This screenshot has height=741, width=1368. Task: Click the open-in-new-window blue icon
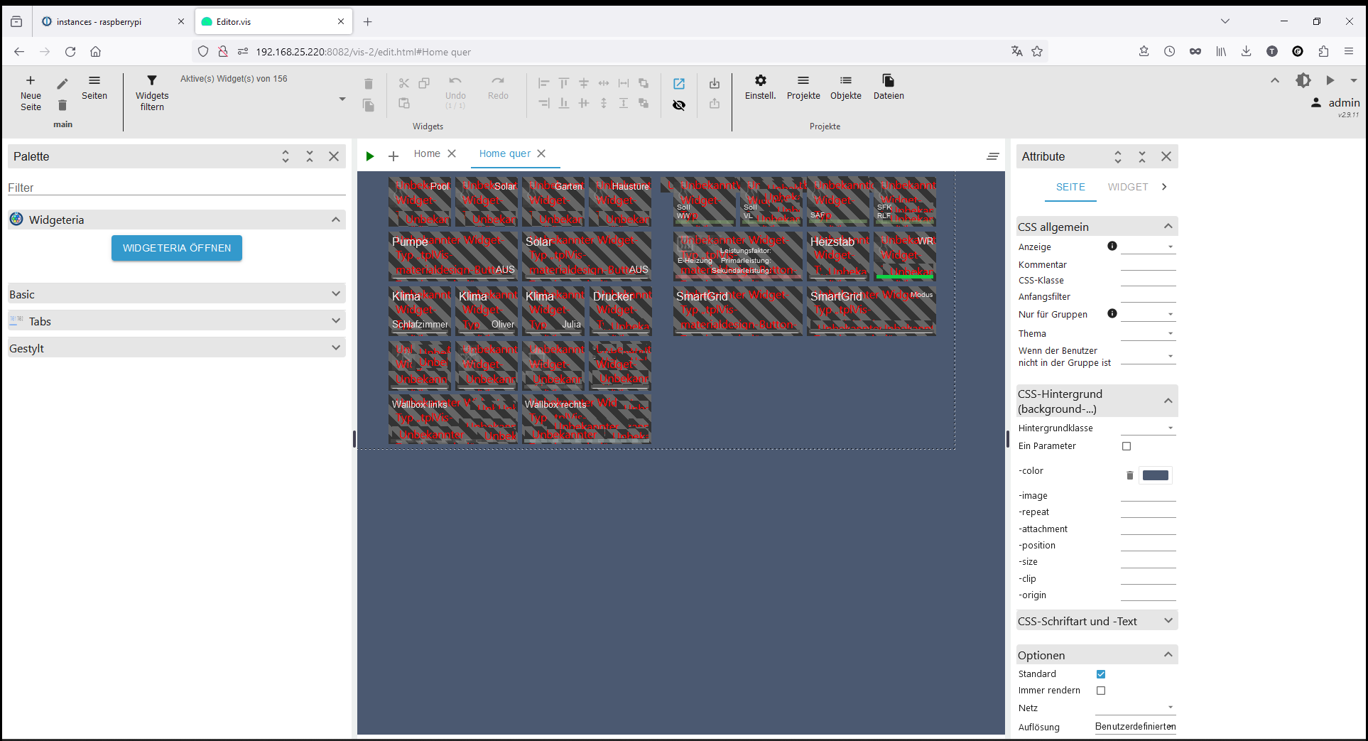pos(679,84)
